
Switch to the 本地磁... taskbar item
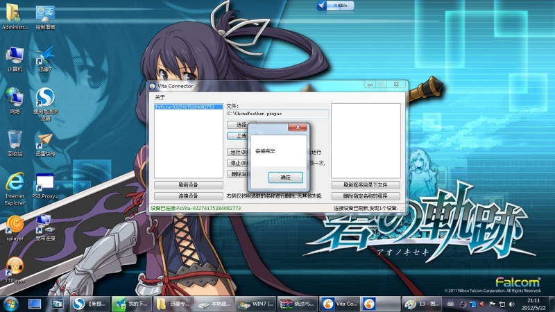pos(214,304)
